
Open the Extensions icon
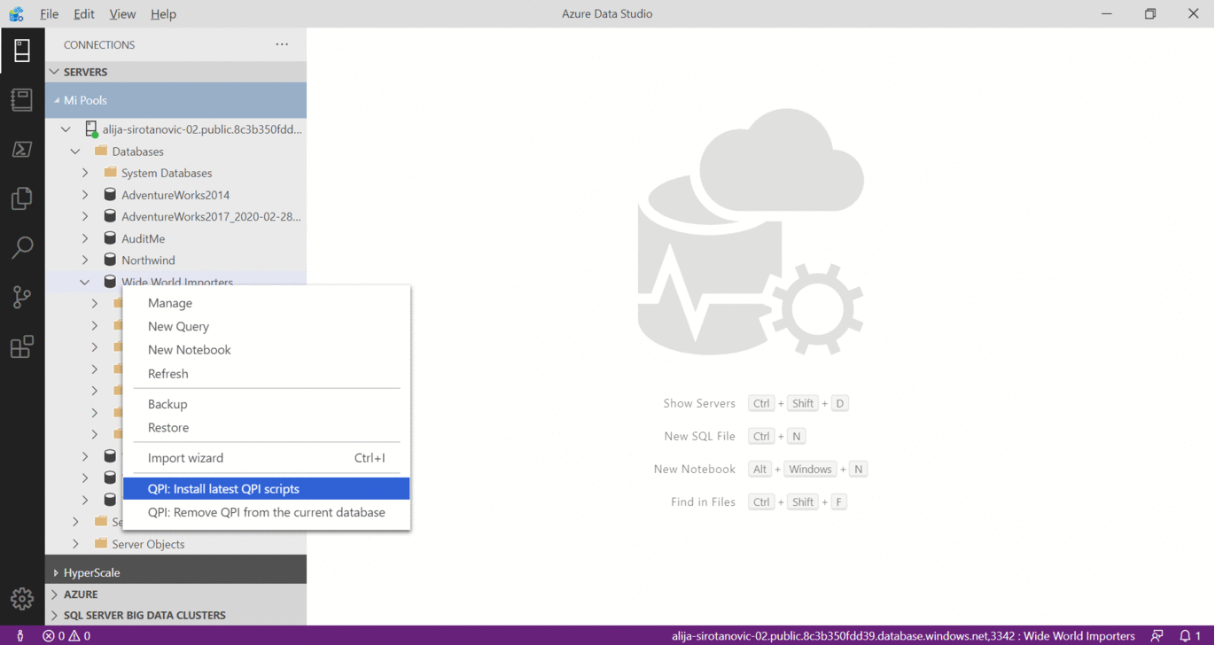22,346
